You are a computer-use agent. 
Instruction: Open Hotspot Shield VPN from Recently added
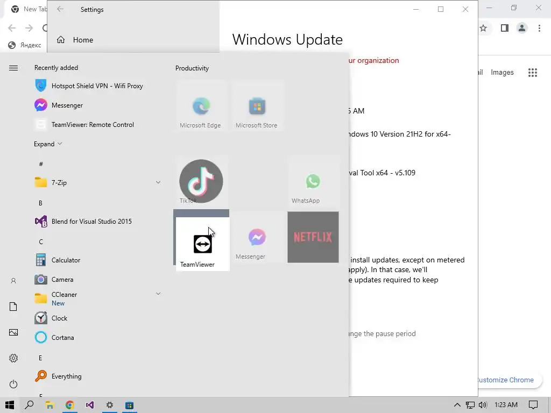[x=97, y=86]
